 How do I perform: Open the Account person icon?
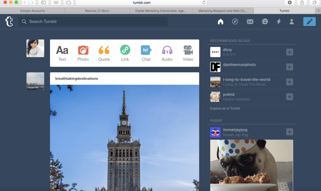(292, 21)
